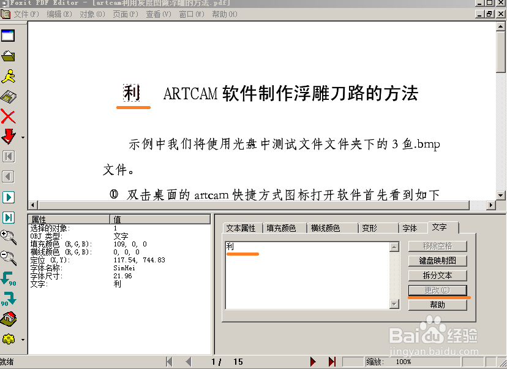Switch to the 文本属性 tab
507x369 pixels.
tap(241, 228)
